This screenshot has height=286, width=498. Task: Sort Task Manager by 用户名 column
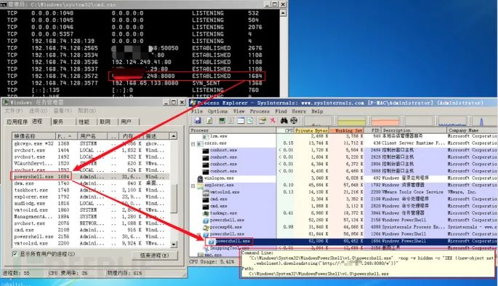[92, 136]
